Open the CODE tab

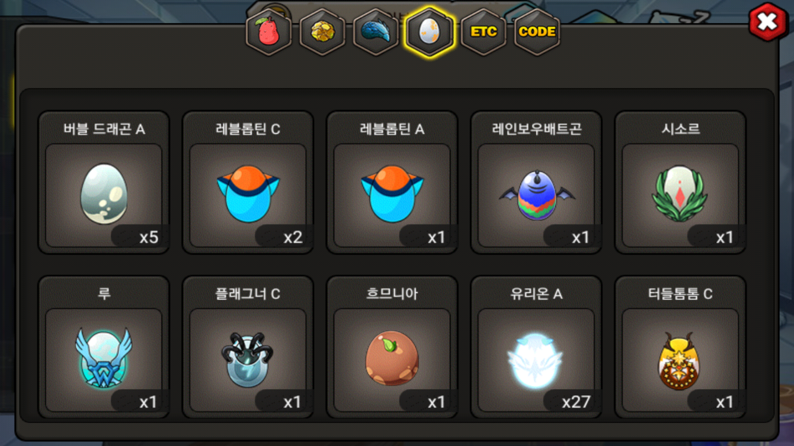537,32
